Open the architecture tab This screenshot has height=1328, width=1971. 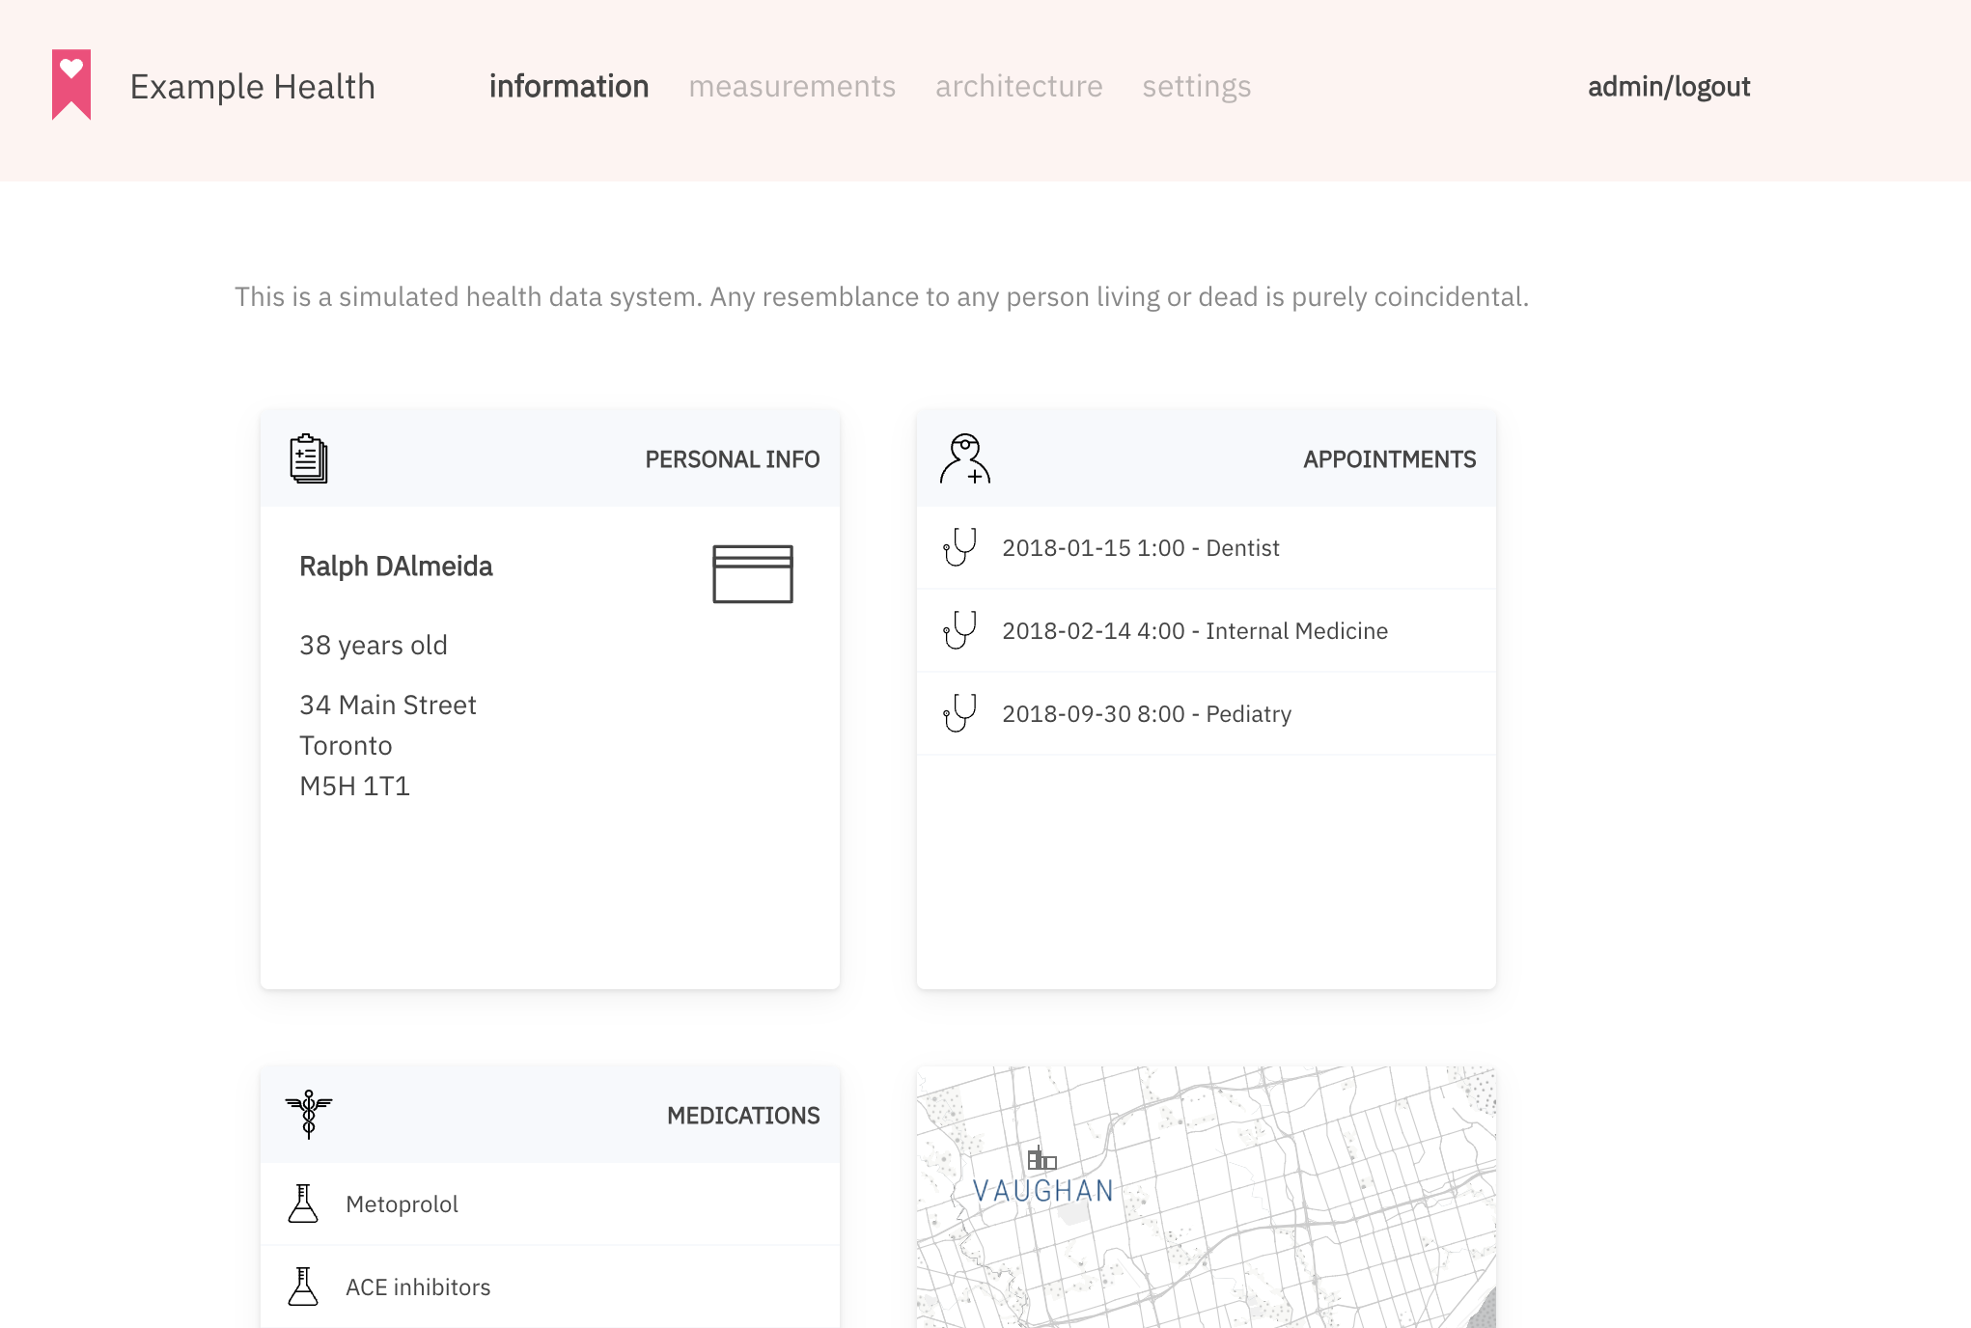(1018, 87)
